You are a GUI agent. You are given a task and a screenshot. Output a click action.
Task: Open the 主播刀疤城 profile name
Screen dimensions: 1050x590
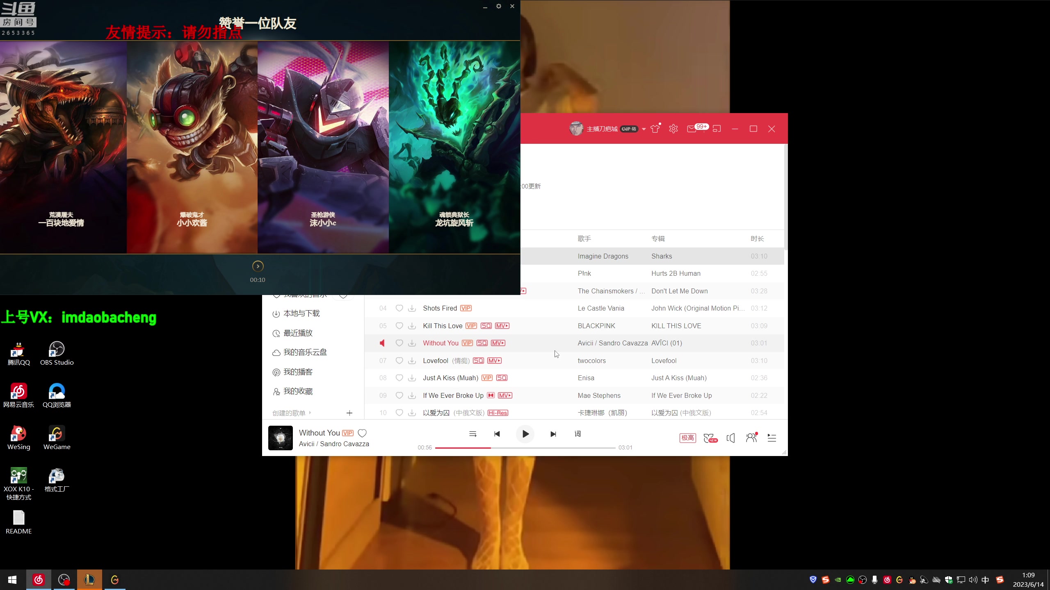tap(602, 129)
